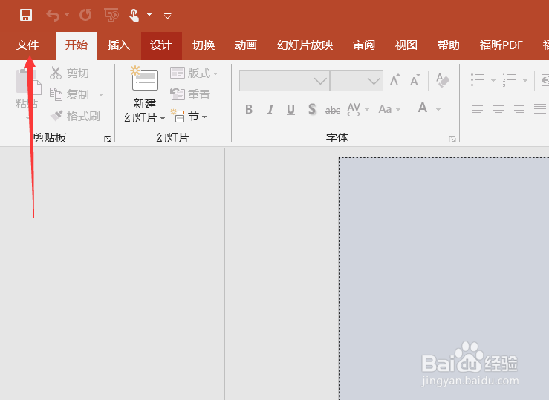Toggle text Shadow (S)
549x400 pixels.
311,109
